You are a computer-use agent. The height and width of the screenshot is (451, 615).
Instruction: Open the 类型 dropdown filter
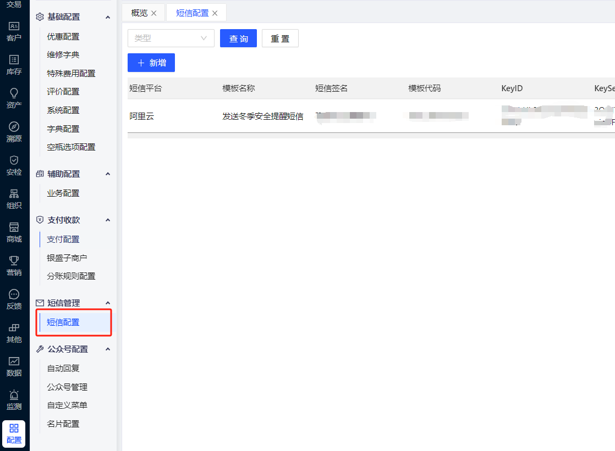click(x=171, y=38)
